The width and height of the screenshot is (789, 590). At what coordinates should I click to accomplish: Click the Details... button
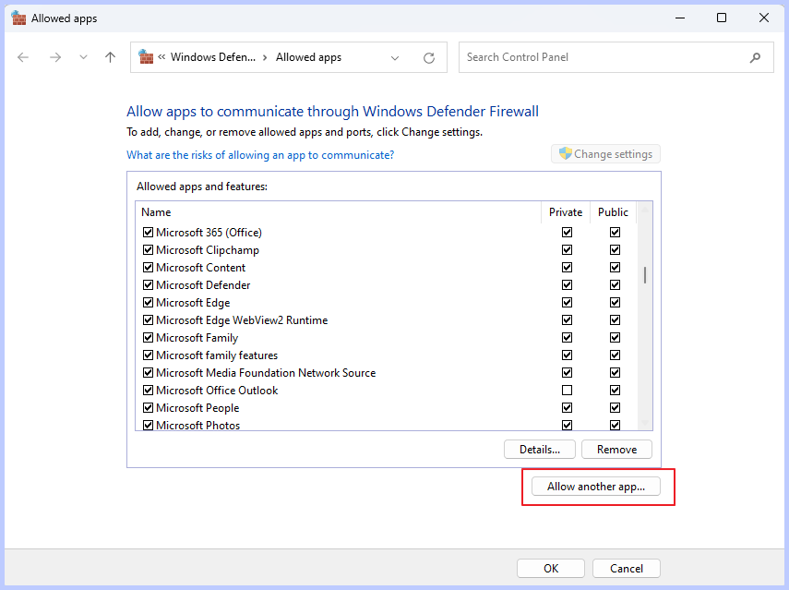540,450
